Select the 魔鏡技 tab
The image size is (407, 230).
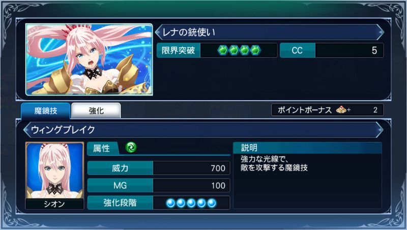(x=46, y=110)
